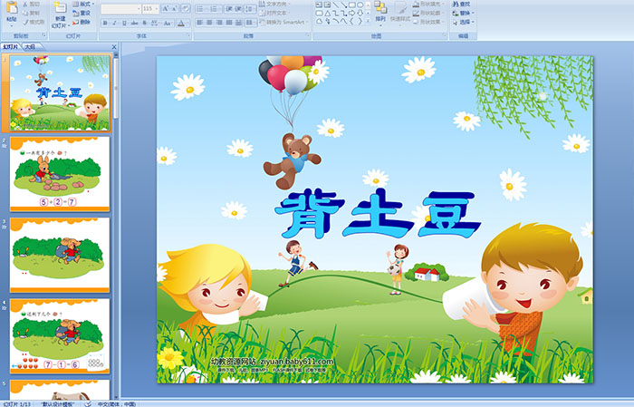Viewport: 634px width, 407px height.
Task: Close the slide thumbnail pane
Action: point(114,47)
